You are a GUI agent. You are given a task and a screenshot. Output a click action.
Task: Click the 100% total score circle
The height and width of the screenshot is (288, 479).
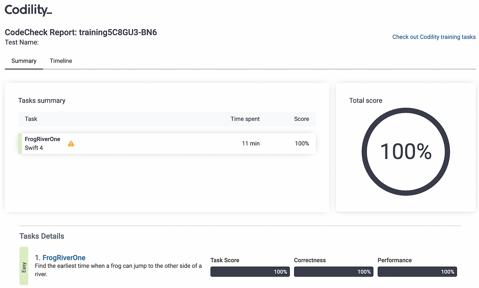[406, 152]
